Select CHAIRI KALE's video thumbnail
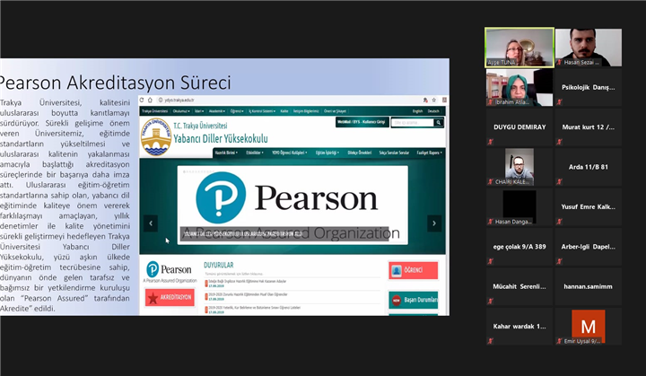The image size is (646, 376). tap(519, 167)
